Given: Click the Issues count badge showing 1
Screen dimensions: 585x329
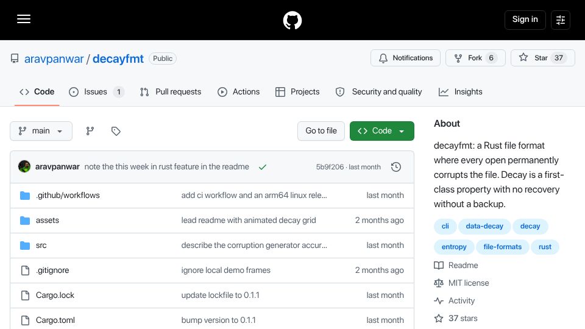Looking at the screenshot, I should pyautogui.click(x=119, y=92).
